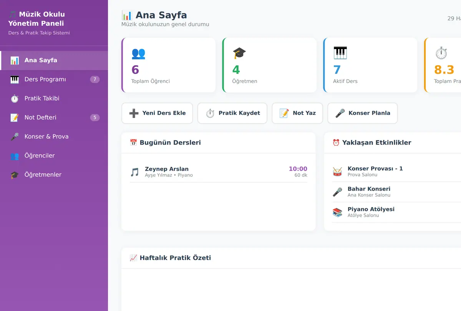
Task: Click the bar chart icon beside Ana Sayfa in sidebar
Action: (15, 60)
